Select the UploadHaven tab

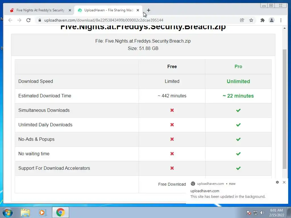[108, 10]
